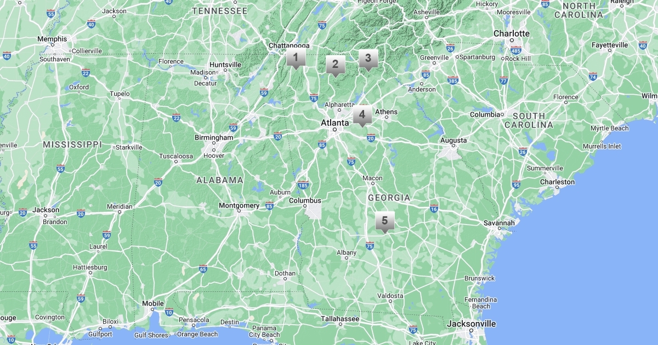Click the Tallahassee city label
Image resolution: width=658 pixels, height=345 pixels.
click(x=340, y=319)
